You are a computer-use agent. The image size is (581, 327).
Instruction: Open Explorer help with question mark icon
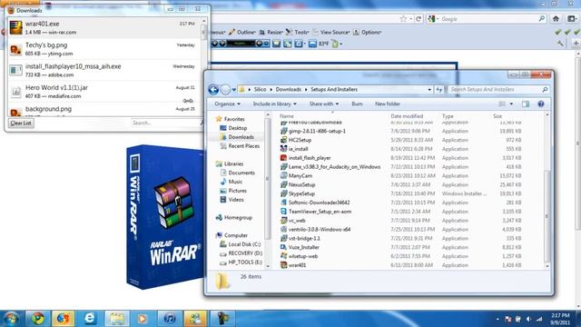[x=541, y=104]
